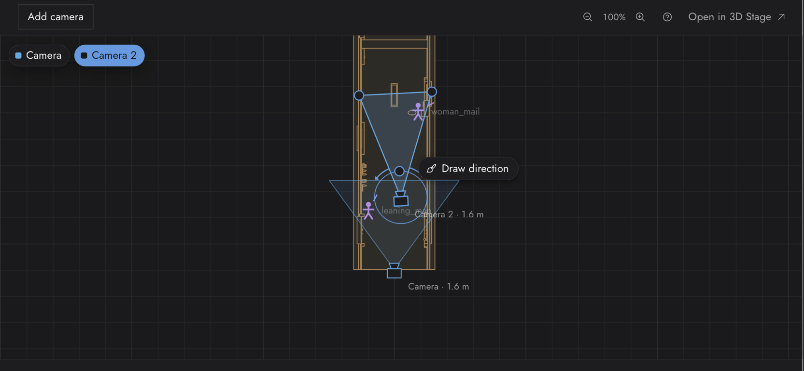
Task: Select the bottom Camera icon in viewport
Action: 394,271
